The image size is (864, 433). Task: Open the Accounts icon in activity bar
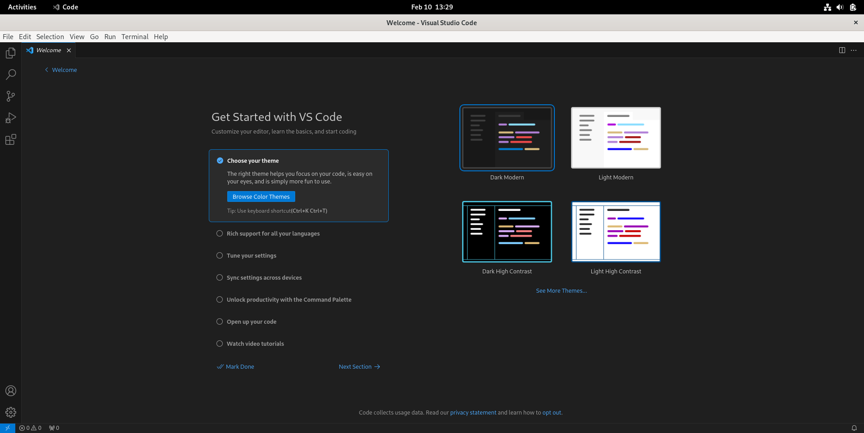11,391
